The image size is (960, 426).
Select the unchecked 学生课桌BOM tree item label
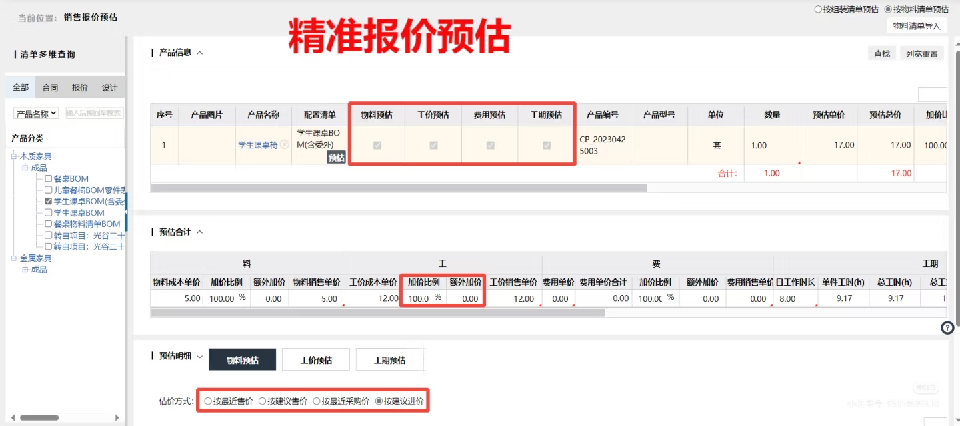click(x=79, y=212)
